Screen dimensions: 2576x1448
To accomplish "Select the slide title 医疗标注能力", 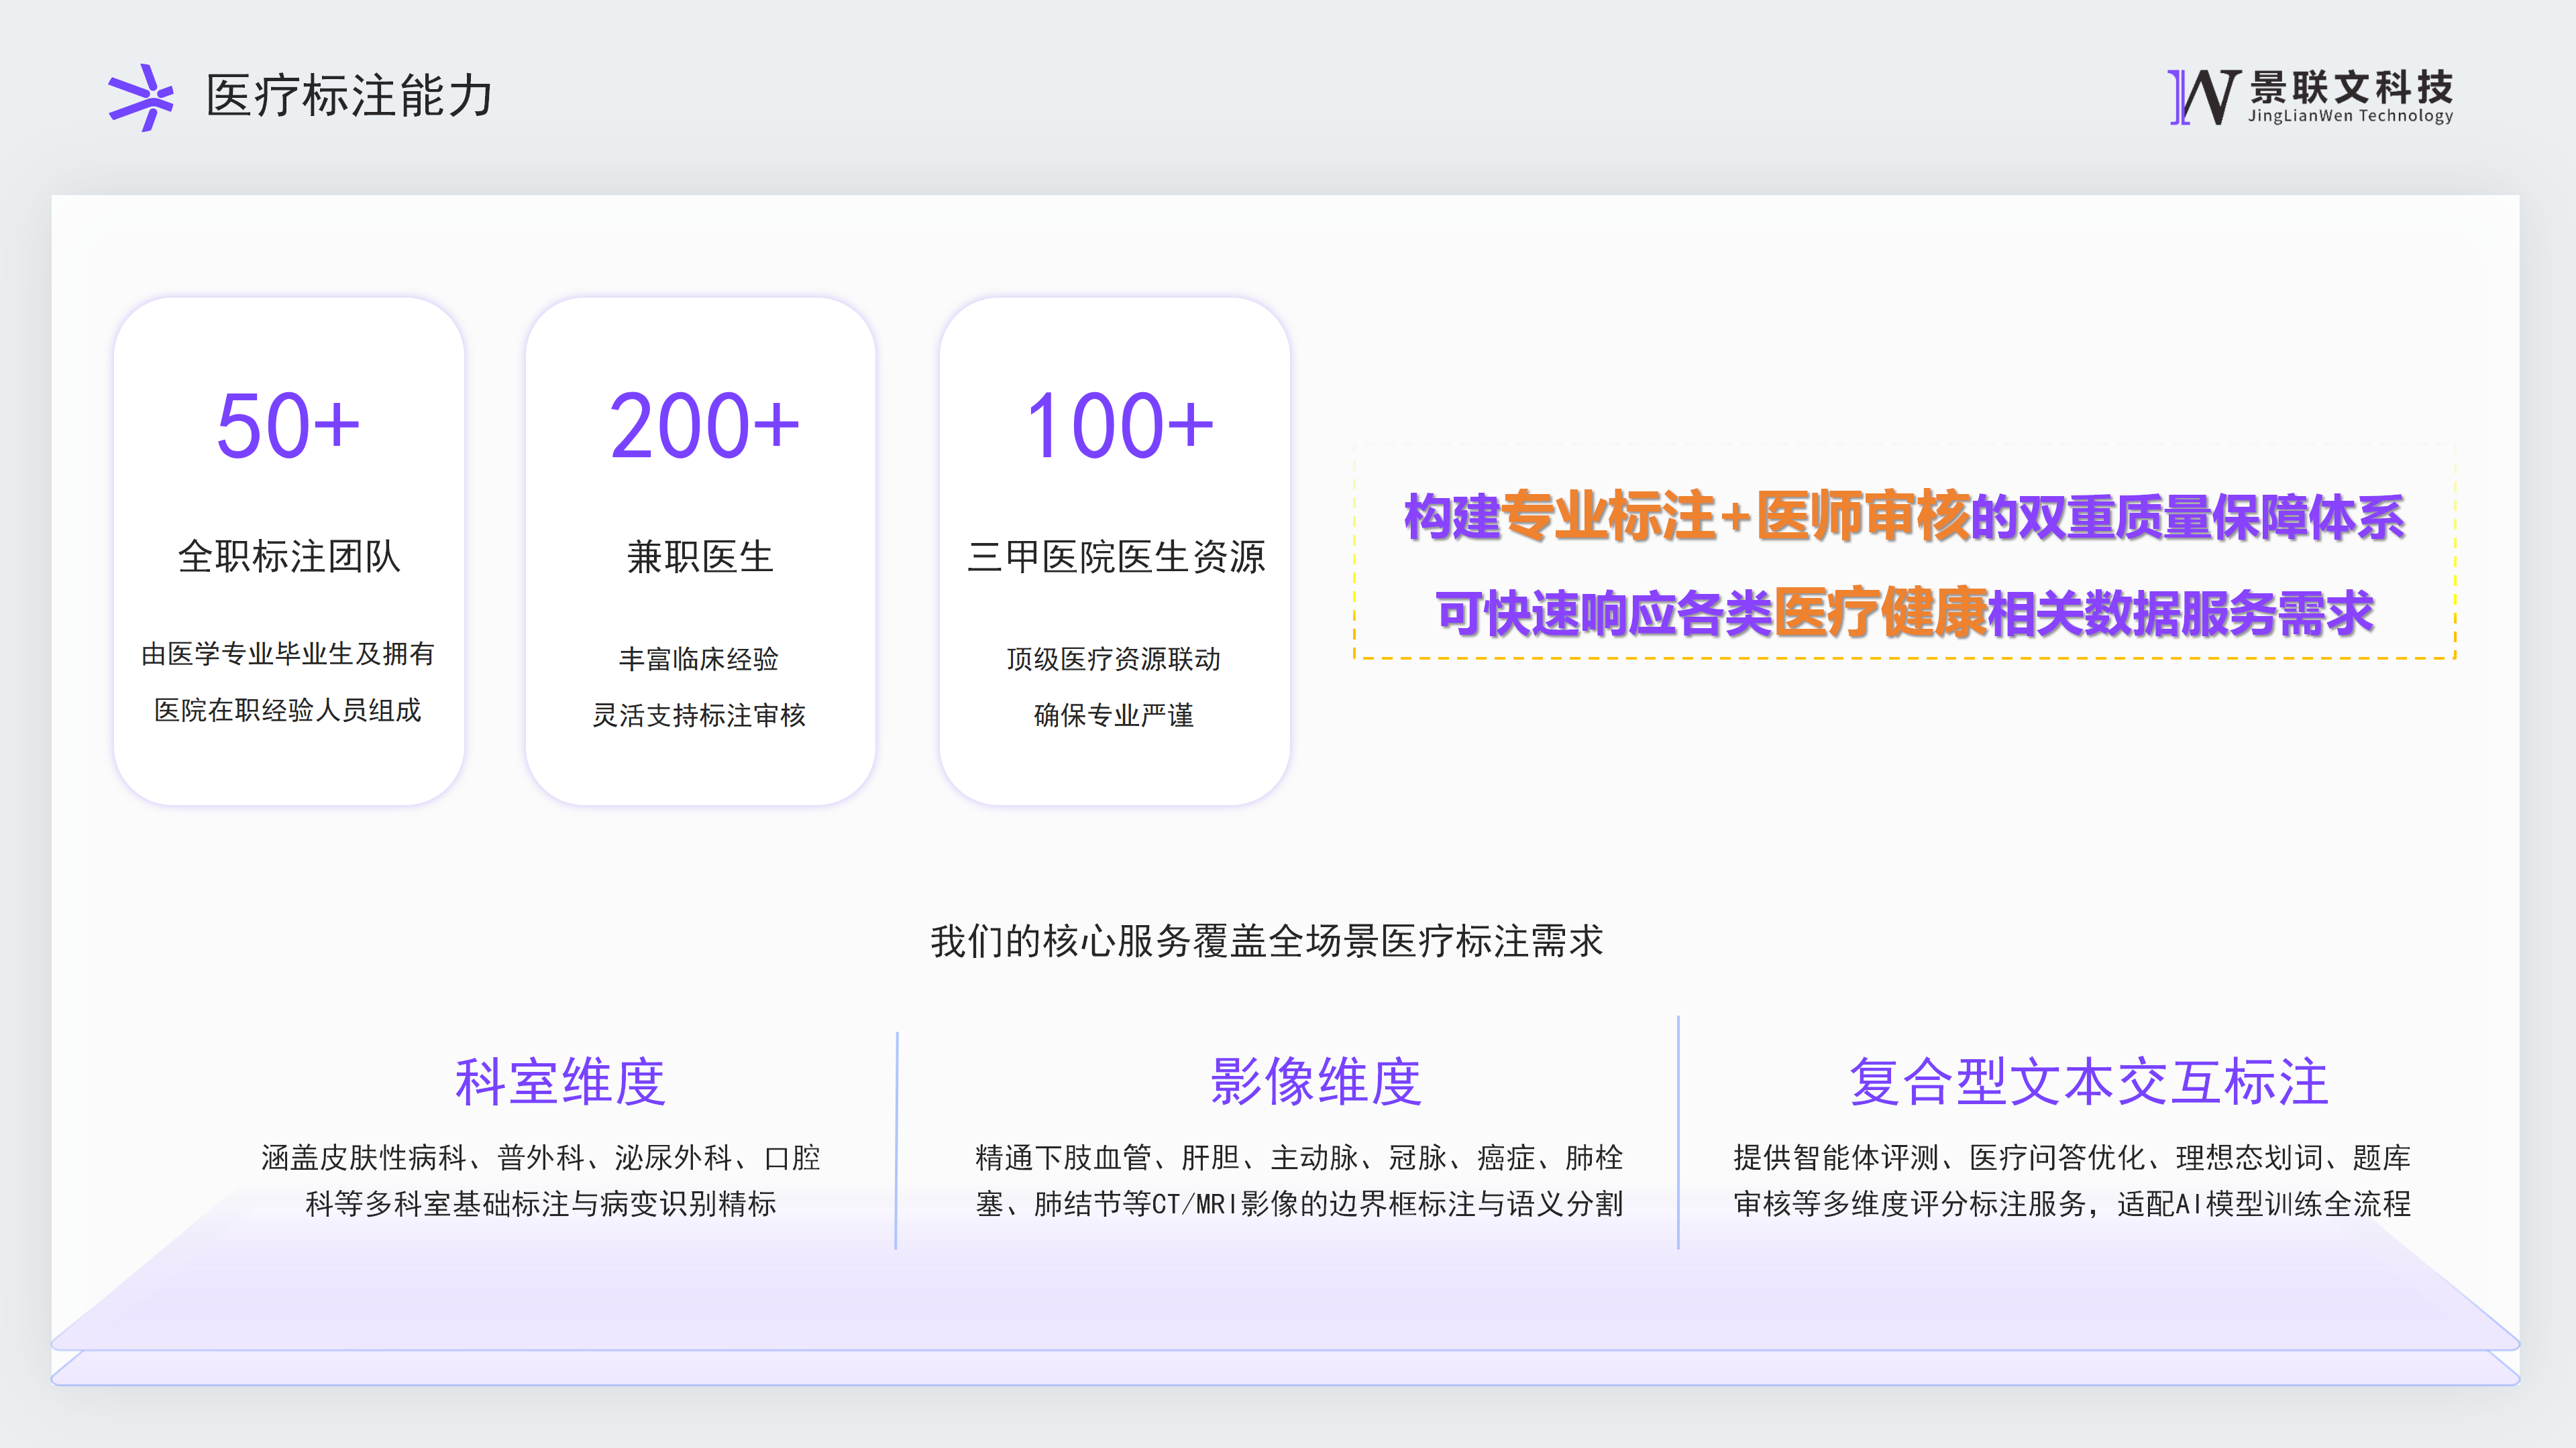I will (x=349, y=96).
